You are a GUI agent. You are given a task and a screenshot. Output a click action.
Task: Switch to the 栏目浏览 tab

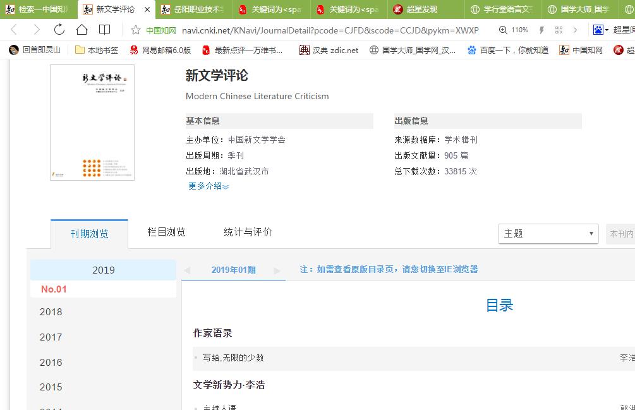[x=167, y=232]
